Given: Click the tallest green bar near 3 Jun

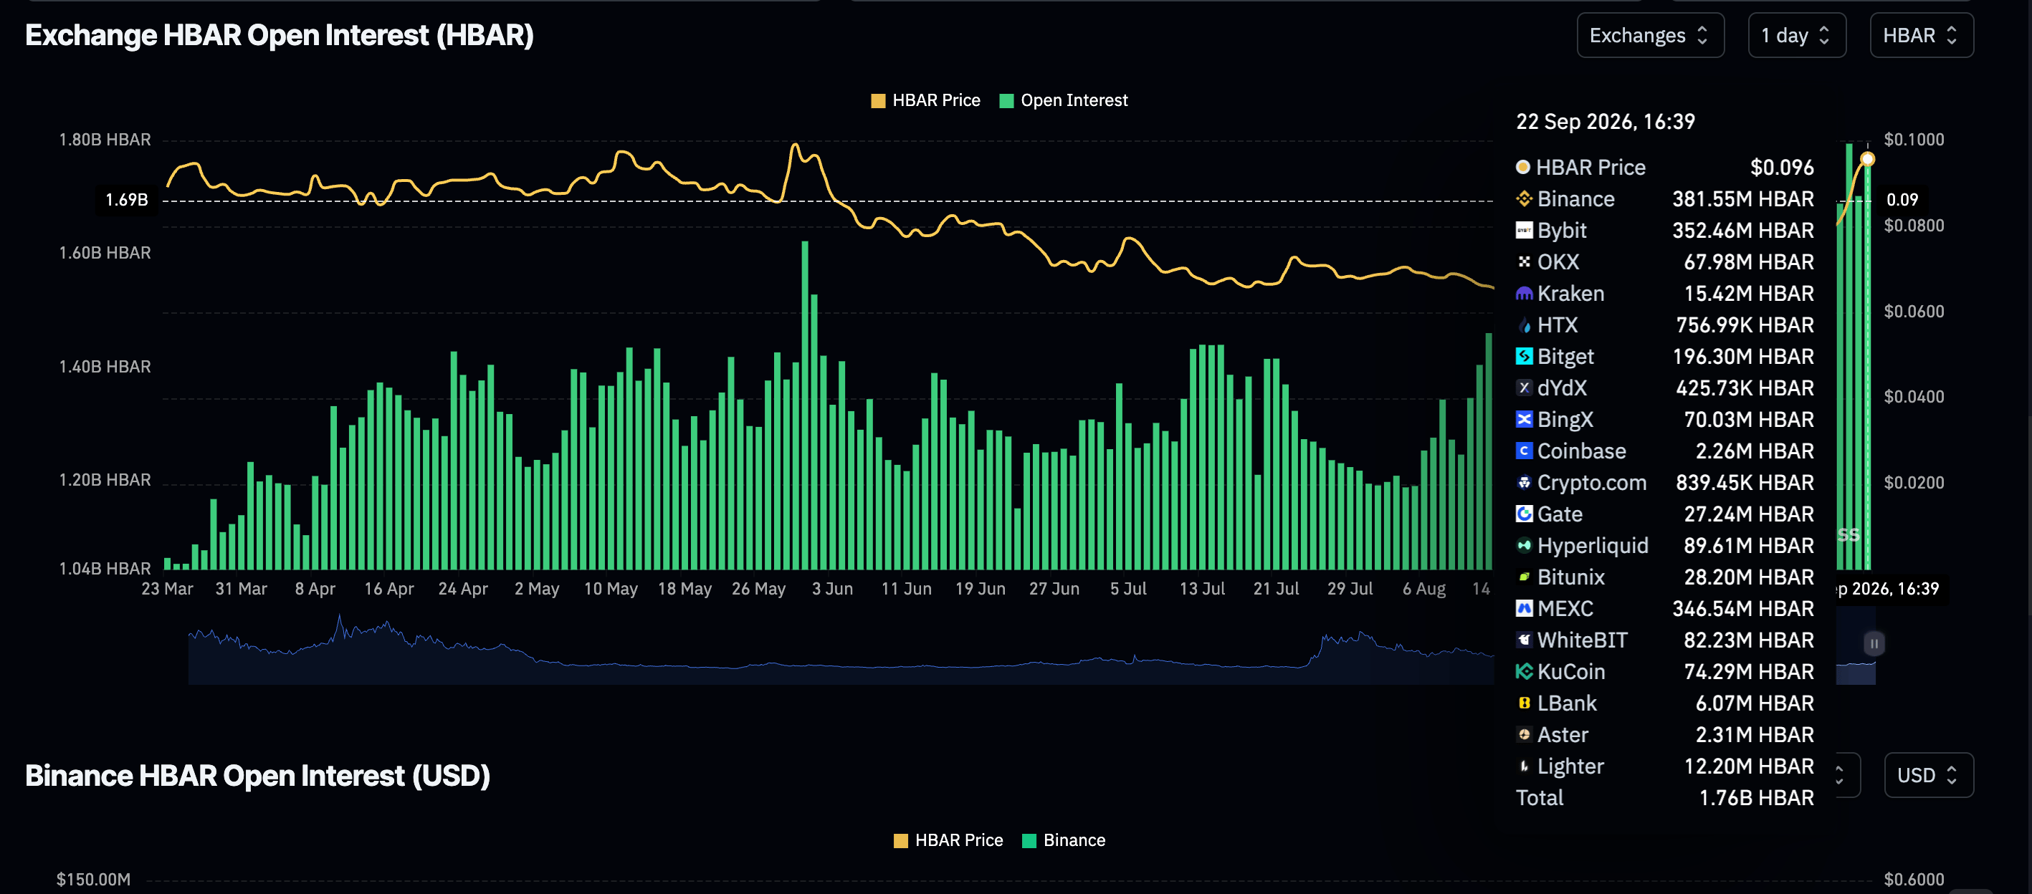Looking at the screenshot, I should [805, 405].
